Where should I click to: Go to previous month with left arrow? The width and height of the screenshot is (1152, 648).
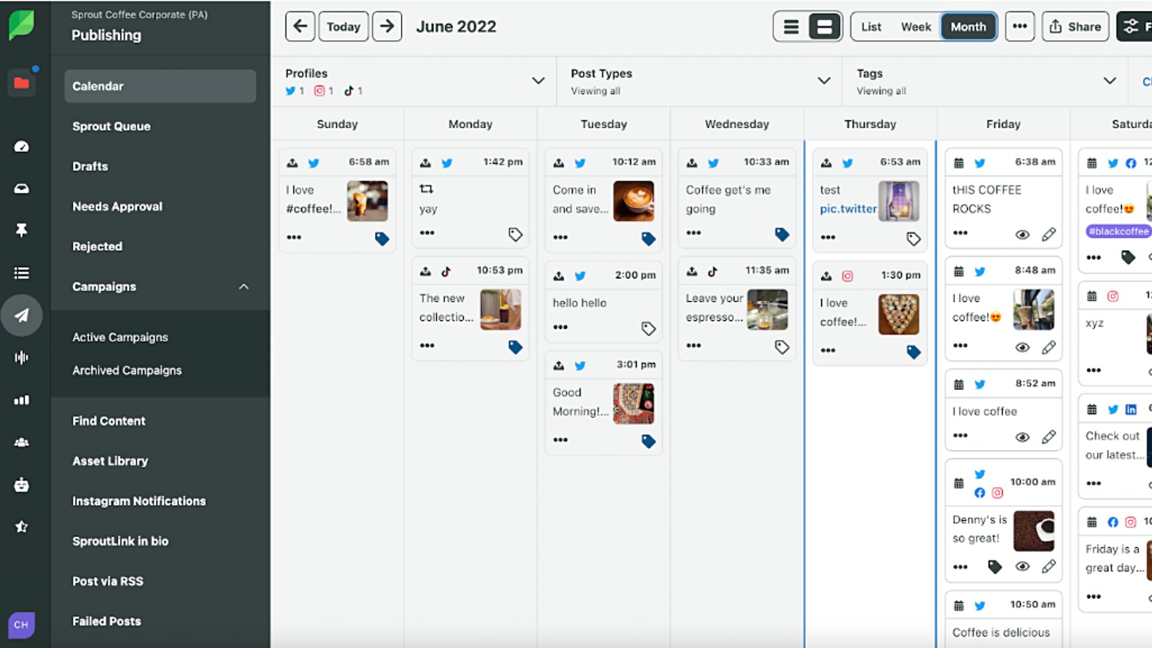point(300,26)
